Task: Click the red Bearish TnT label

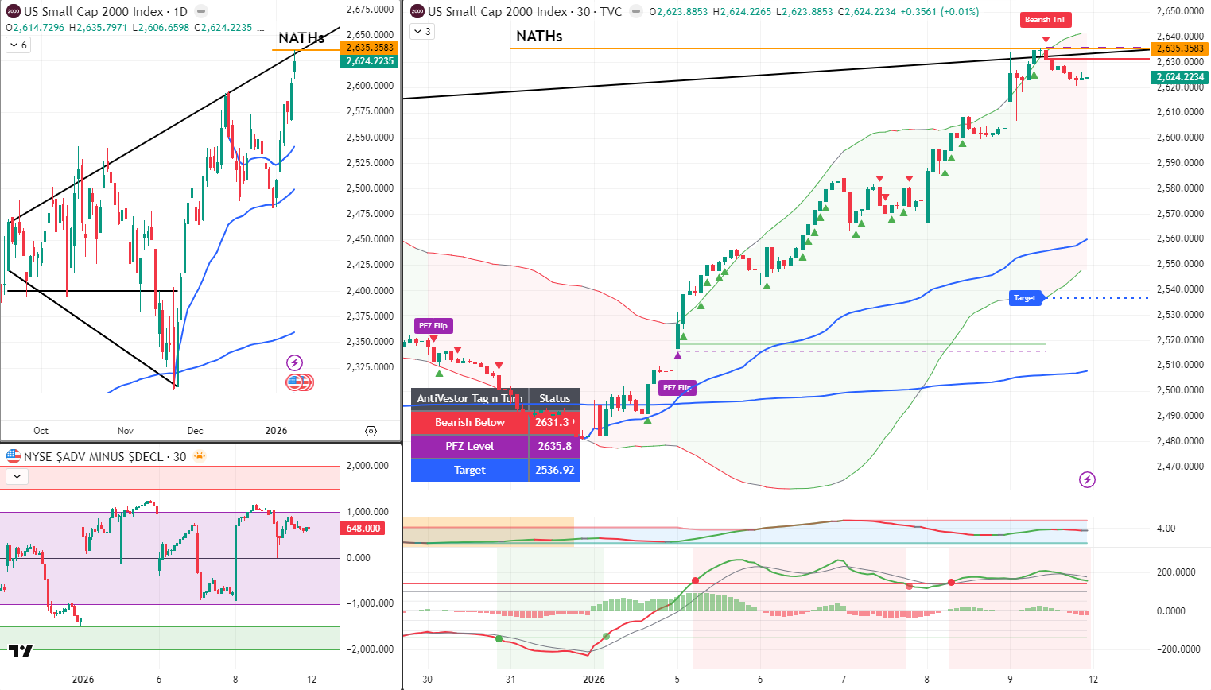Action: (1045, 20)
